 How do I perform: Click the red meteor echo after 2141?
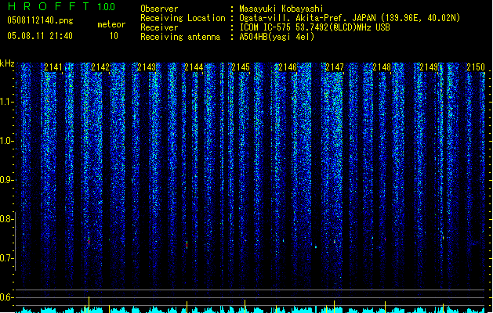pos(89,241)
